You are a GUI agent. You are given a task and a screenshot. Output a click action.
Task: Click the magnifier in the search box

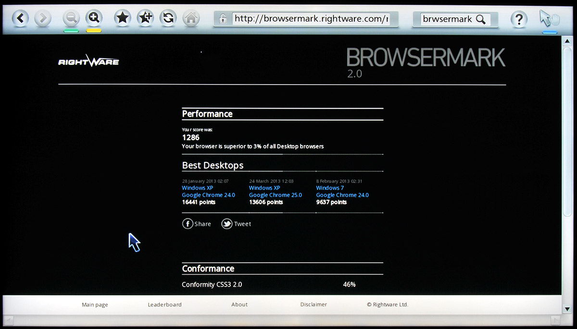480,19
